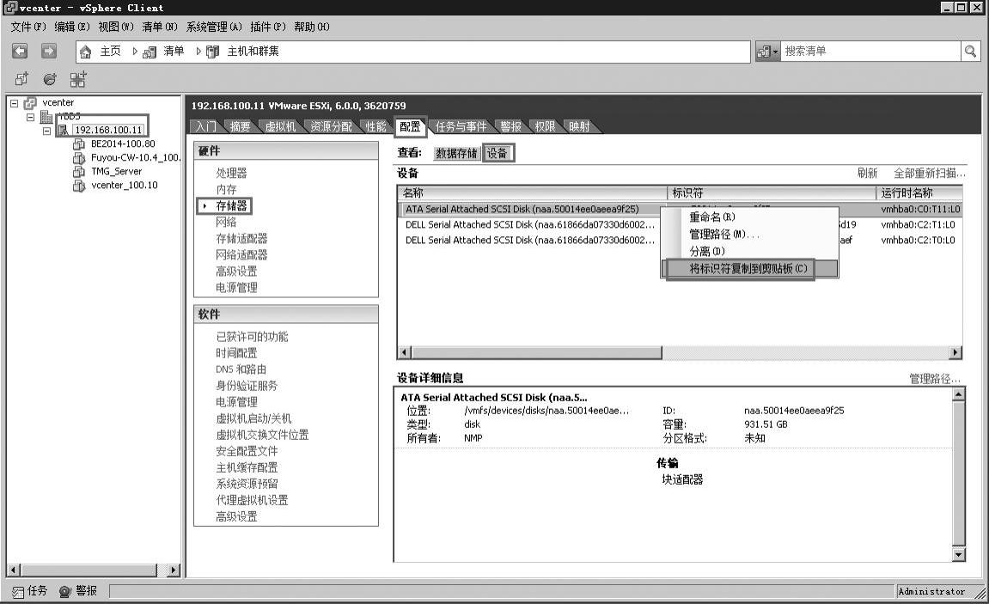This screenshot has height=604, width=989.
Task: Click the 搜索清单 search input field
Action: tap(871, 51)
